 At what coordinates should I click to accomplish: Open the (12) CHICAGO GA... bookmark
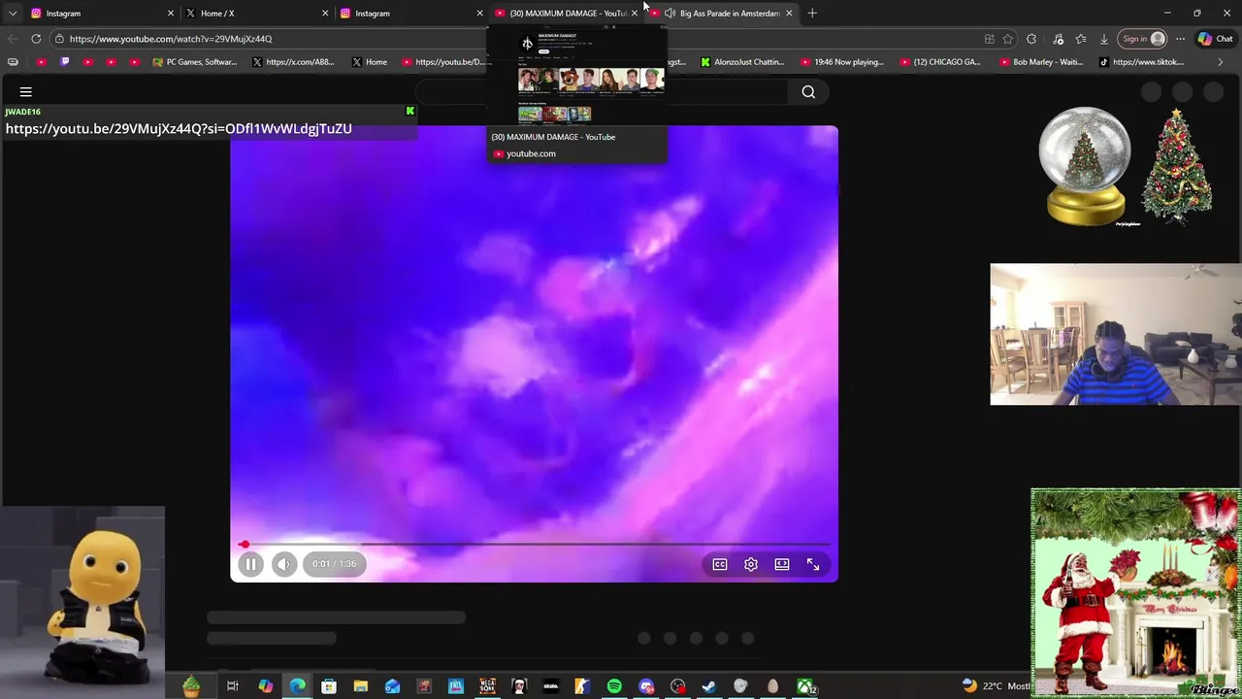pyautogui.click(x=940, y=62)
